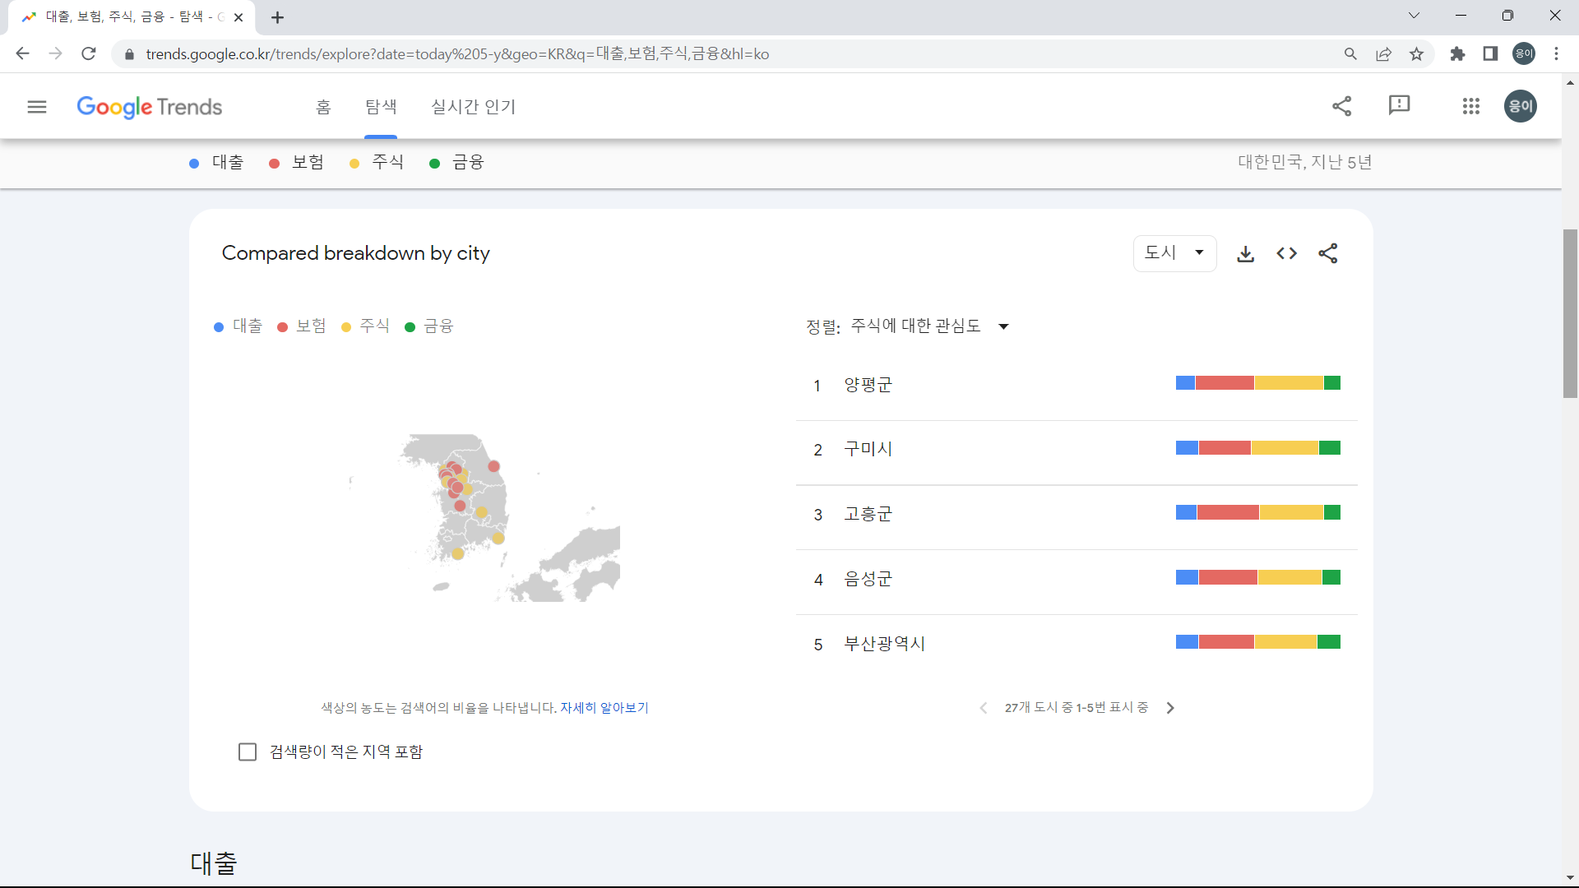
Task: Open the embed code for the city chart
Action: click(x=1286, y=253)
